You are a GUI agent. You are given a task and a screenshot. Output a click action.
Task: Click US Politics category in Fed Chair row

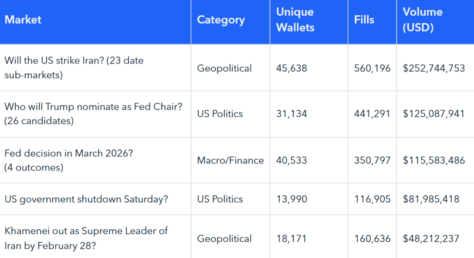(x=220, y=114)
